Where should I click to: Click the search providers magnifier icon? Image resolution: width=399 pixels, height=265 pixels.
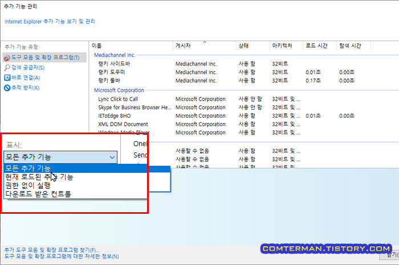(x=7, y=68)
